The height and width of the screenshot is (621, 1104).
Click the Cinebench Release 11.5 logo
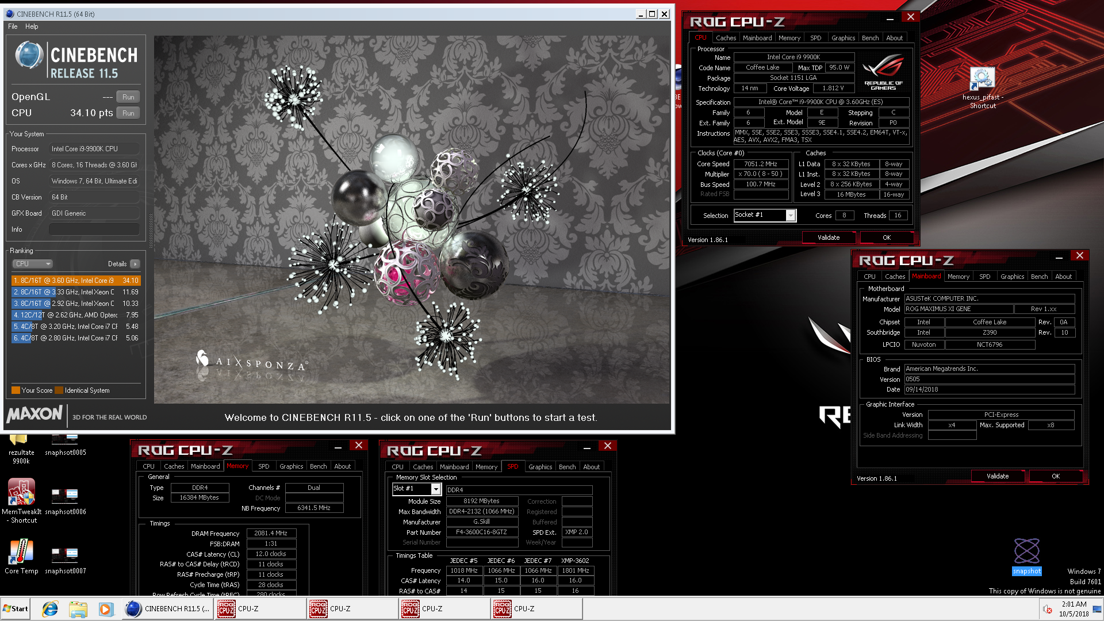pyautogui.click(x=76, y=60)
